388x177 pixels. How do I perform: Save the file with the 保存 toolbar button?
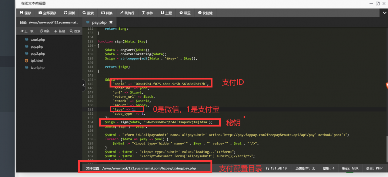(25, 13)
